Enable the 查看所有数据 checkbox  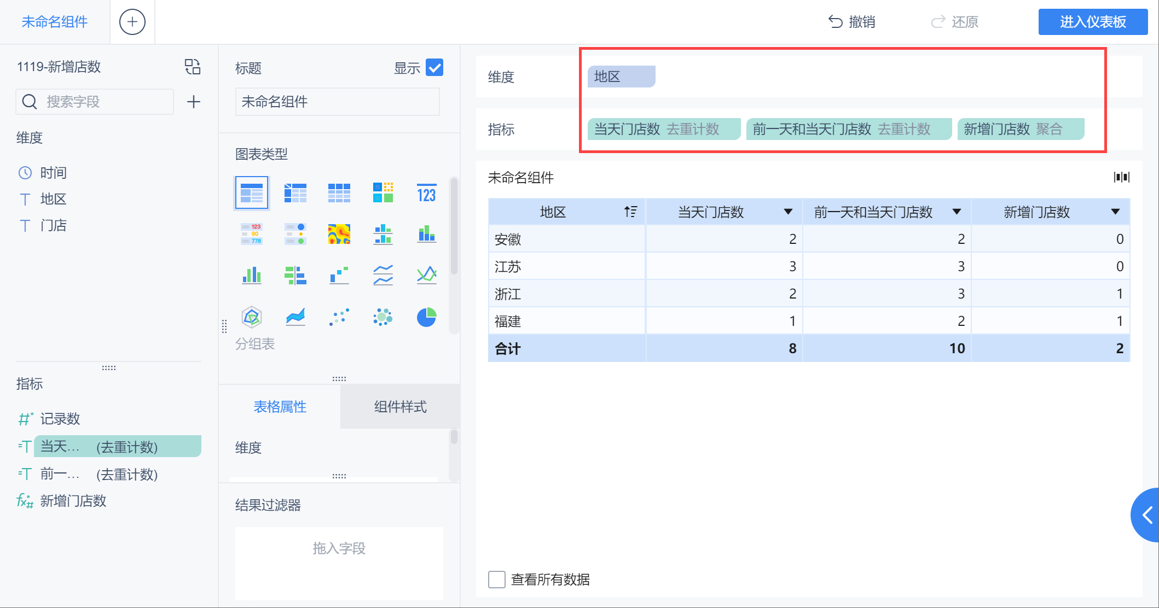pyautogui.click(x=497, y=580)
